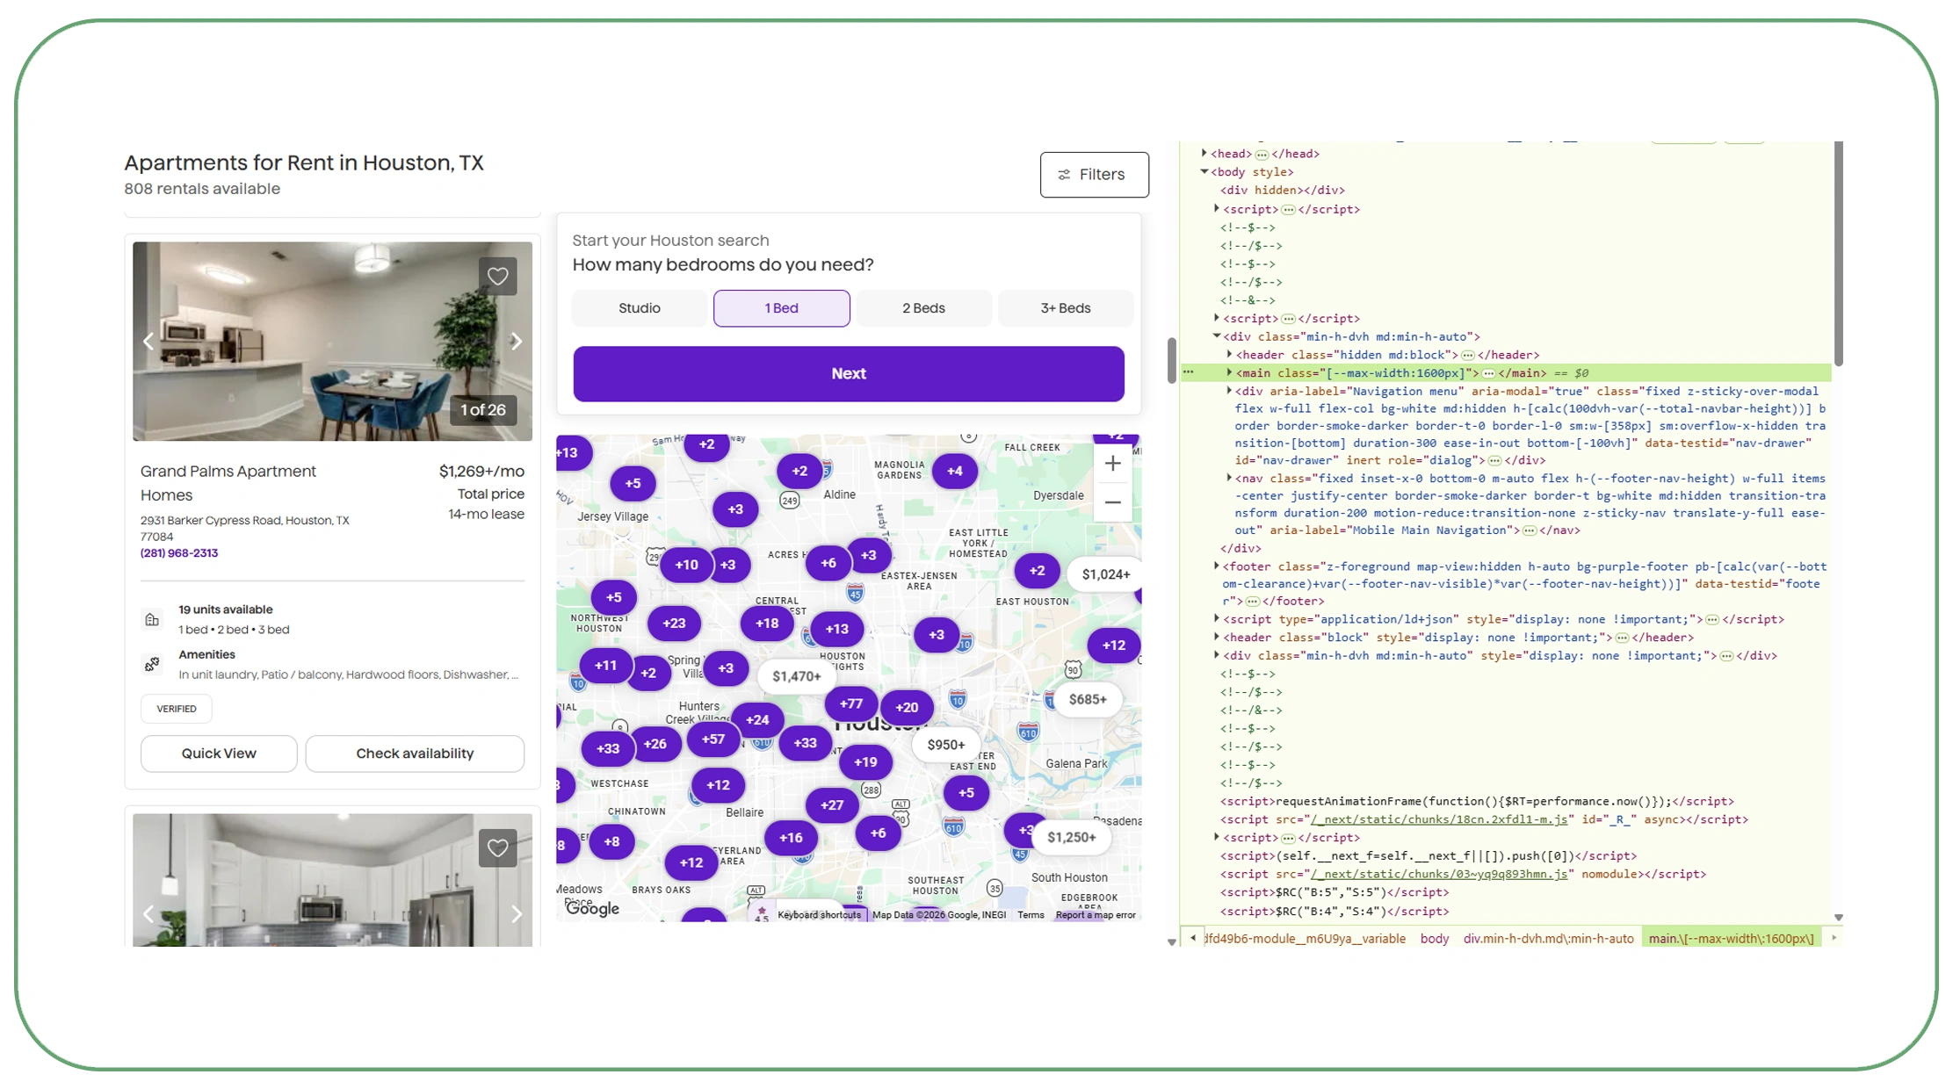
Task: Click Check availability for Grand Palms
Action: [x=415, y=754]
